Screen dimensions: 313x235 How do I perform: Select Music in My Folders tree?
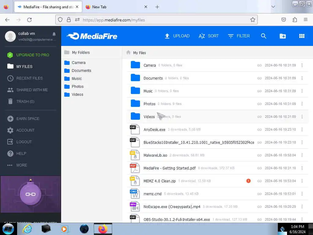pos(73,79)
